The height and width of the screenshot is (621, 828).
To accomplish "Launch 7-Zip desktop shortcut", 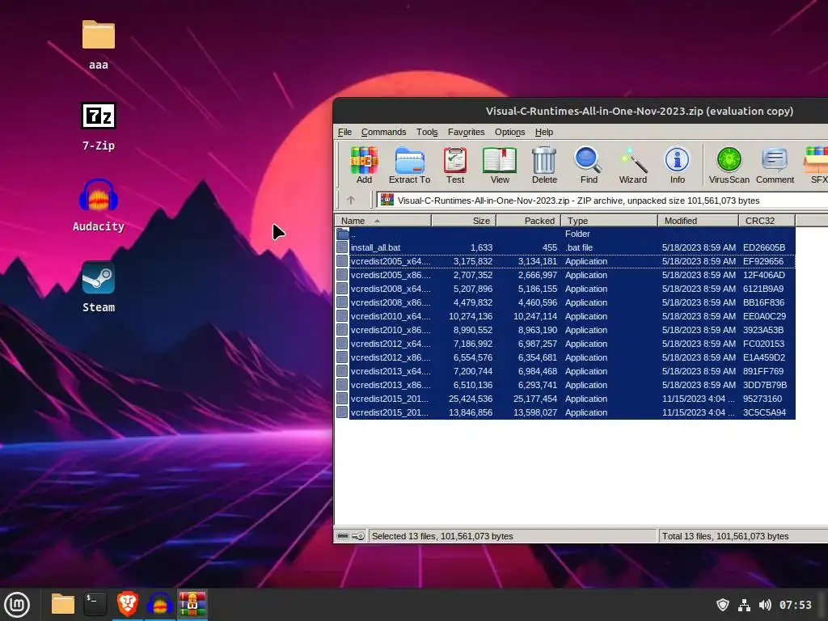I will 98,127.
